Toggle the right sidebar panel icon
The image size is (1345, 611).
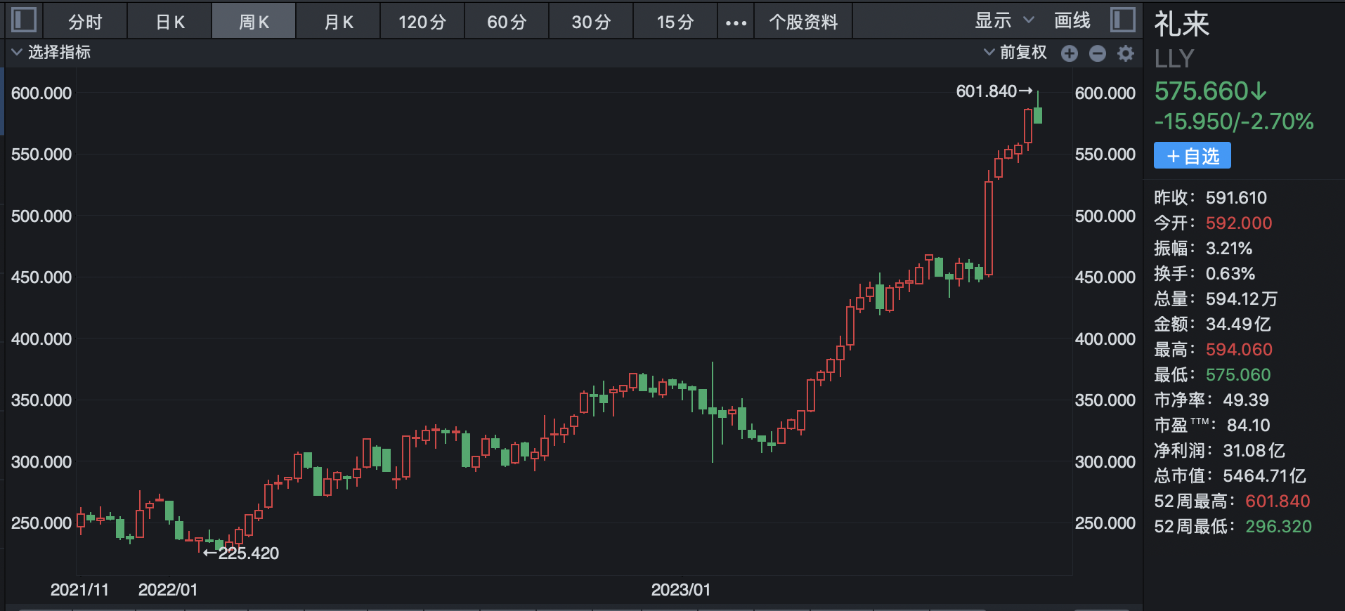[x=1123, y=20]
